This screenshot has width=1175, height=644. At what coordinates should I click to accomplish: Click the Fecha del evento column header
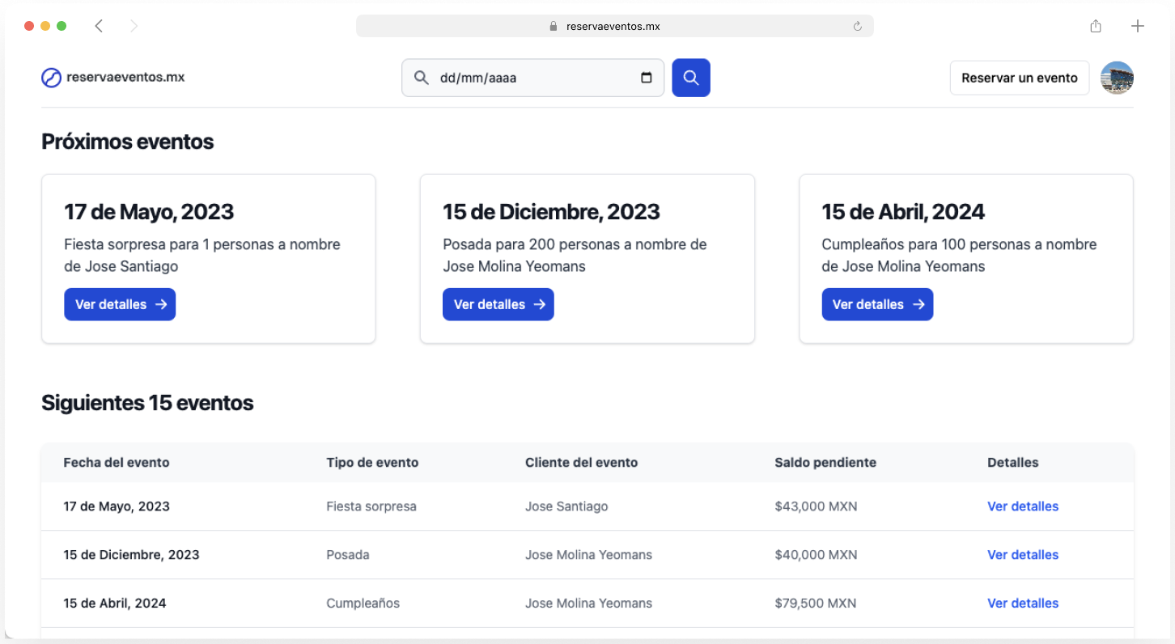click(x=117, y=463)
